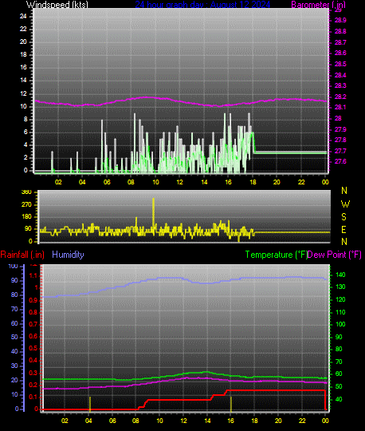Screen dimensions: 365x431
Task: Click the 270 tick on the wind direction axis
Action: 26,204
